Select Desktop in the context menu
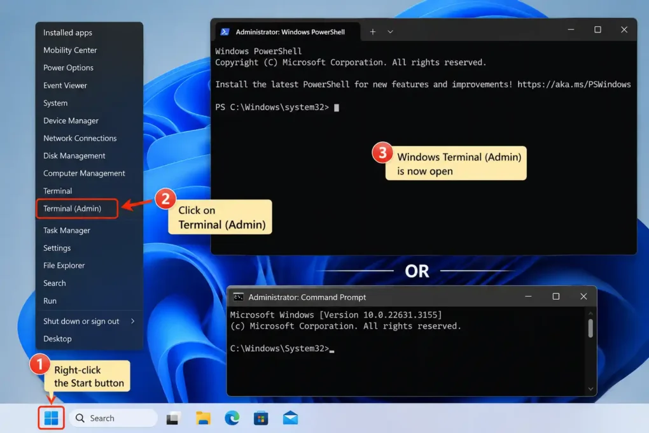 click(89, 339)
